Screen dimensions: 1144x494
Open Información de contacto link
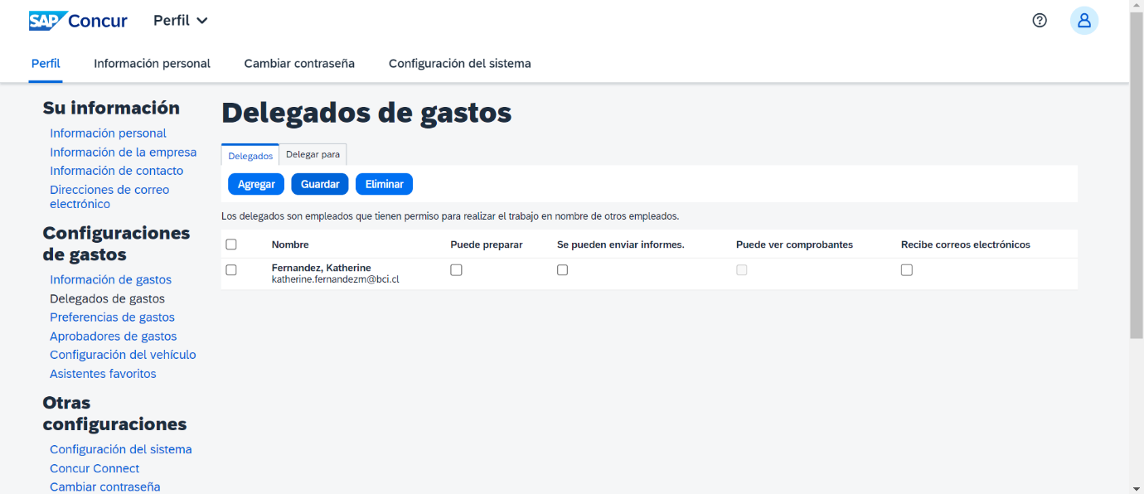117,171
